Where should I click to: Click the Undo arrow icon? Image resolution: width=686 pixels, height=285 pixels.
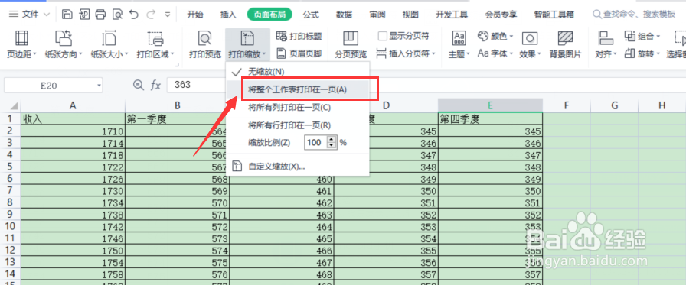(134, 15)
